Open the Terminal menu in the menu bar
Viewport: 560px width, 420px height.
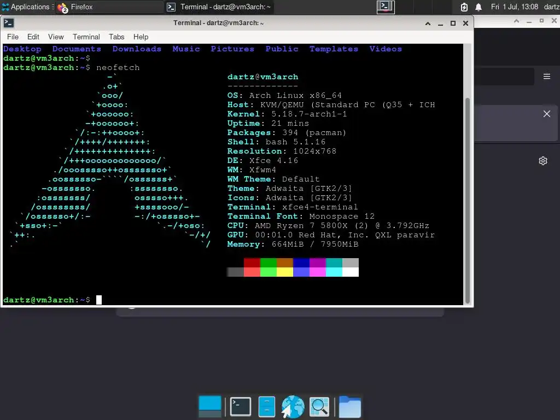tap(86, 37)
